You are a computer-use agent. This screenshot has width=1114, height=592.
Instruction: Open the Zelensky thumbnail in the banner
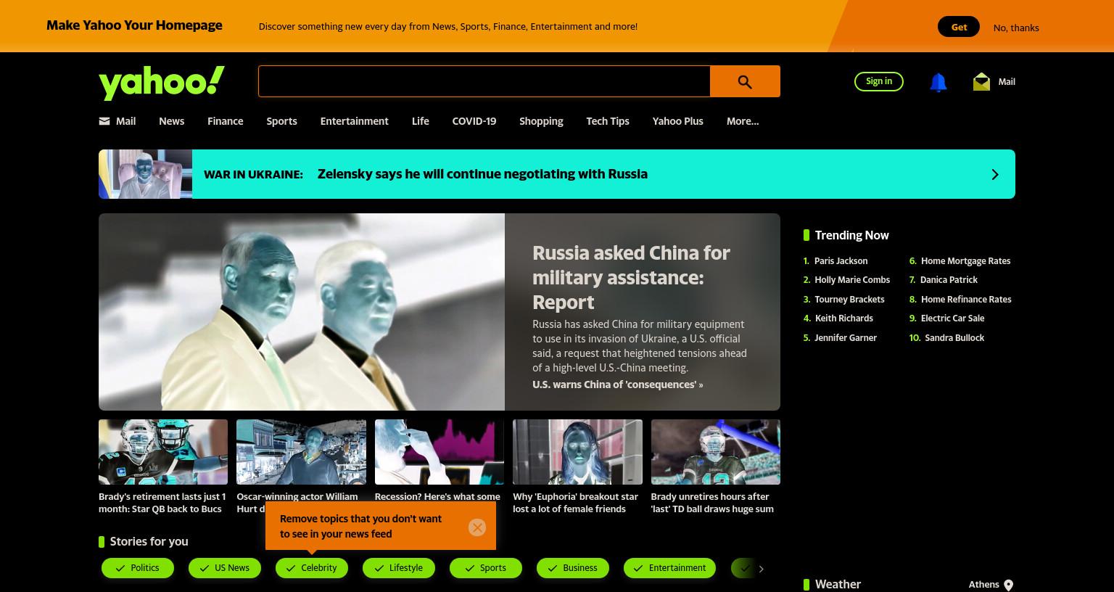pyautogui.click(x=145, y=174)
